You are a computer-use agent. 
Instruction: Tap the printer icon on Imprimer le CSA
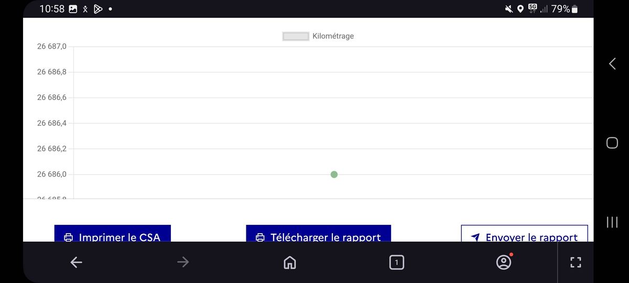tap(68, 237)
